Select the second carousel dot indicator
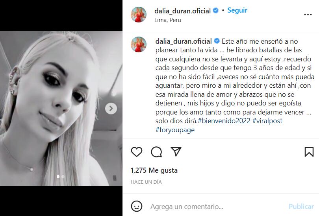 [63, 177]
